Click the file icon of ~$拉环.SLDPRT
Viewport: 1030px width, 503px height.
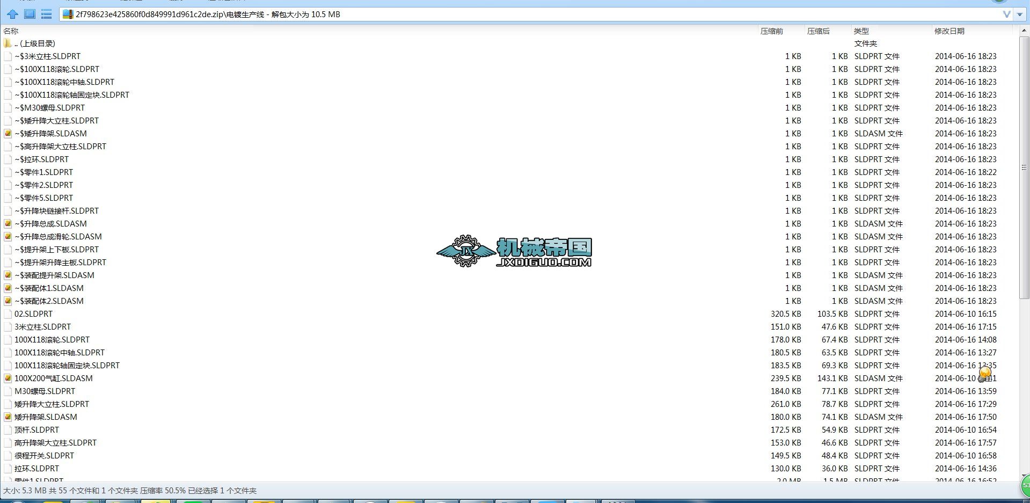(x=8, y=159)
